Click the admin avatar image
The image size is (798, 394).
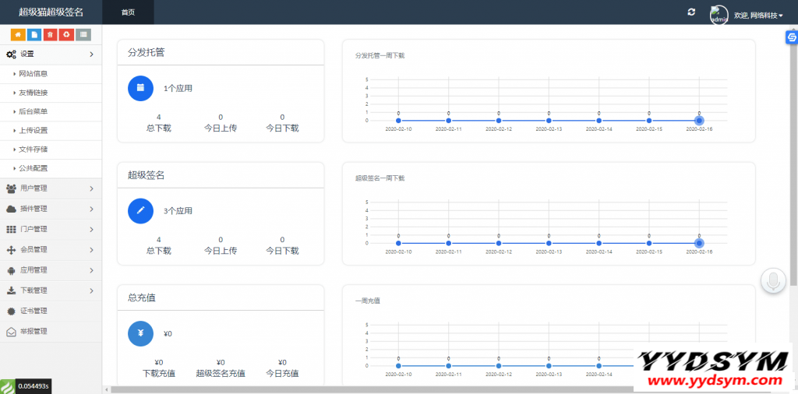point(719,14)
